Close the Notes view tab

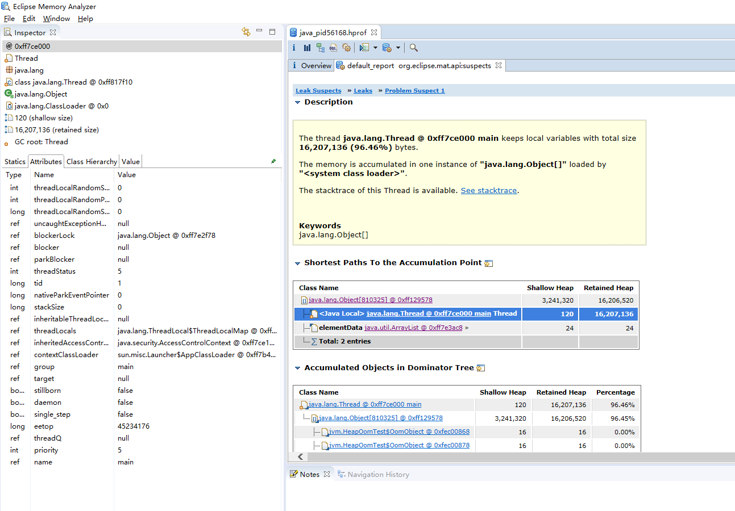326,474
